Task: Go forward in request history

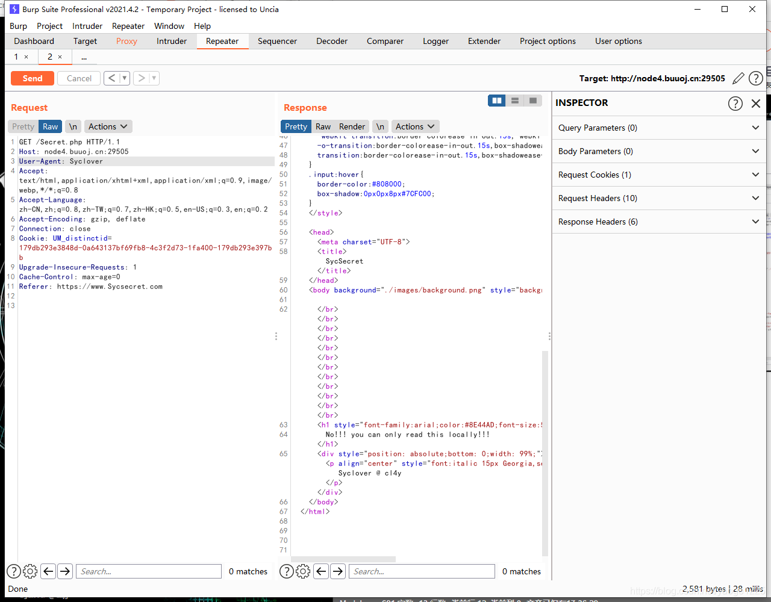Action: click(142, 78)
